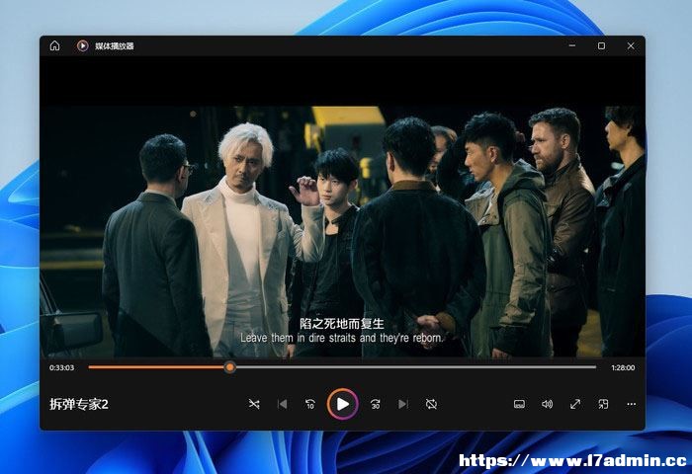Skip forward 30 seconds
Screen dimensions: 692x474
pos(375,404)
